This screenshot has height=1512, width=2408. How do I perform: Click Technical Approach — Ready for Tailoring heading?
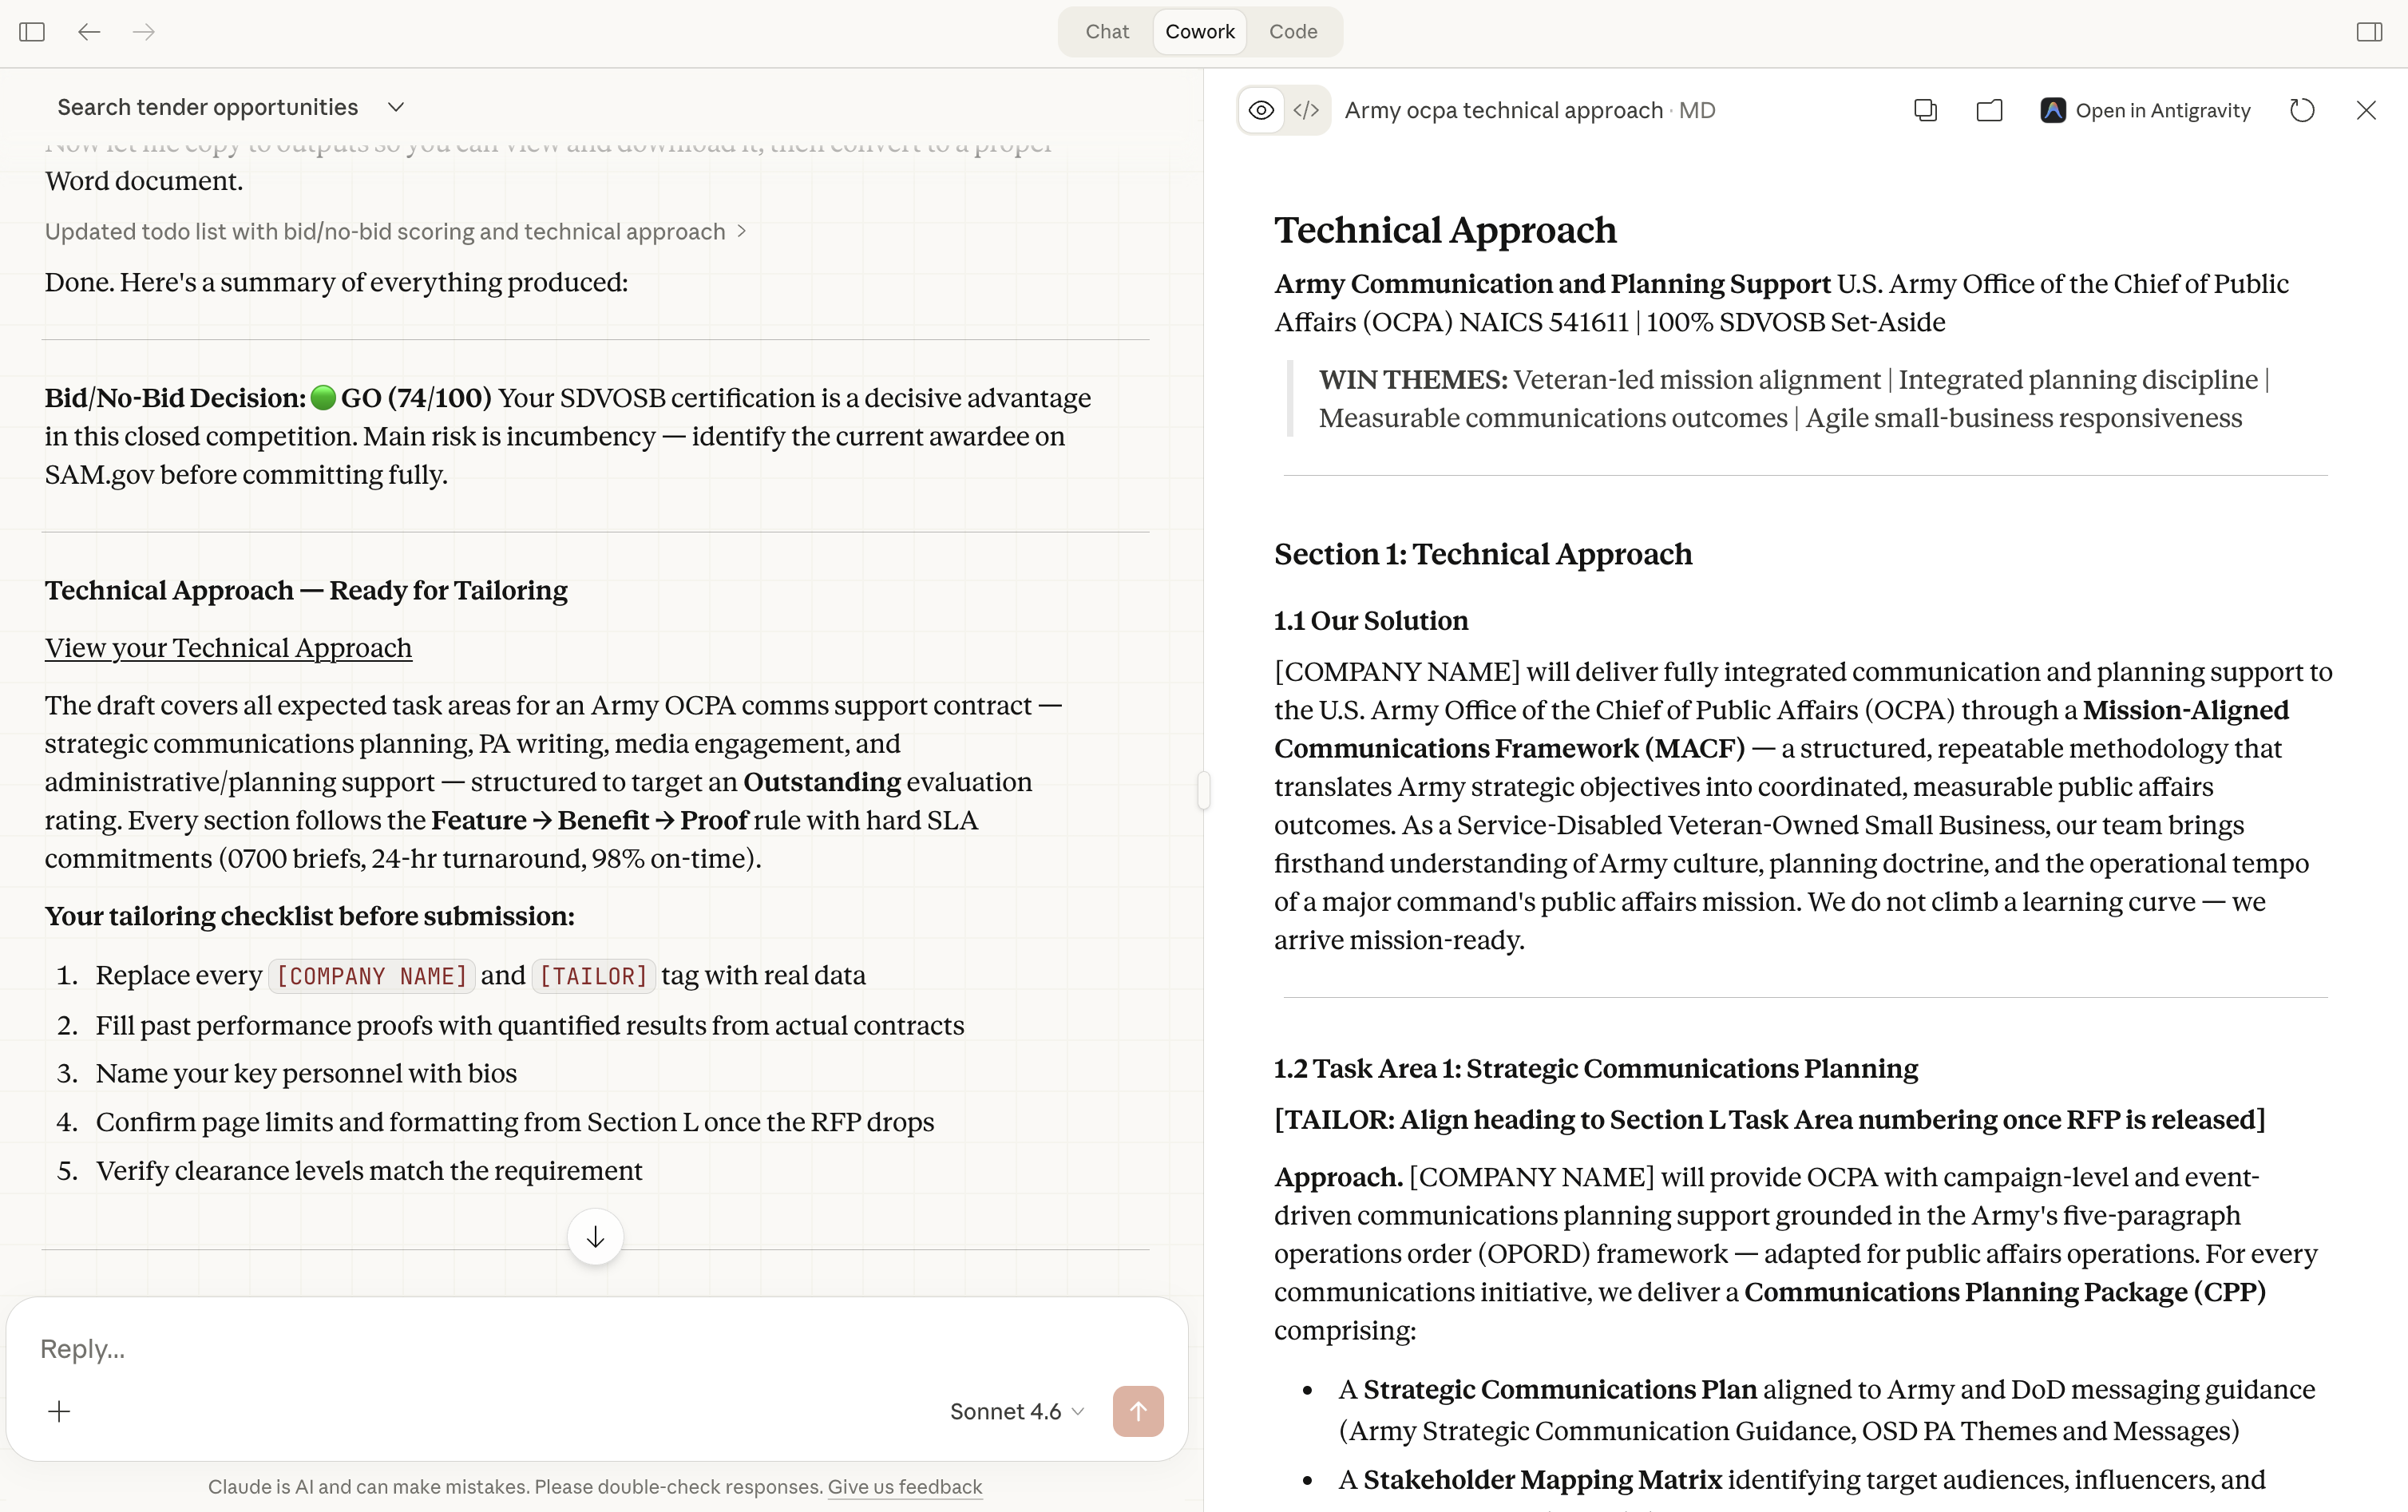point(306,591)
